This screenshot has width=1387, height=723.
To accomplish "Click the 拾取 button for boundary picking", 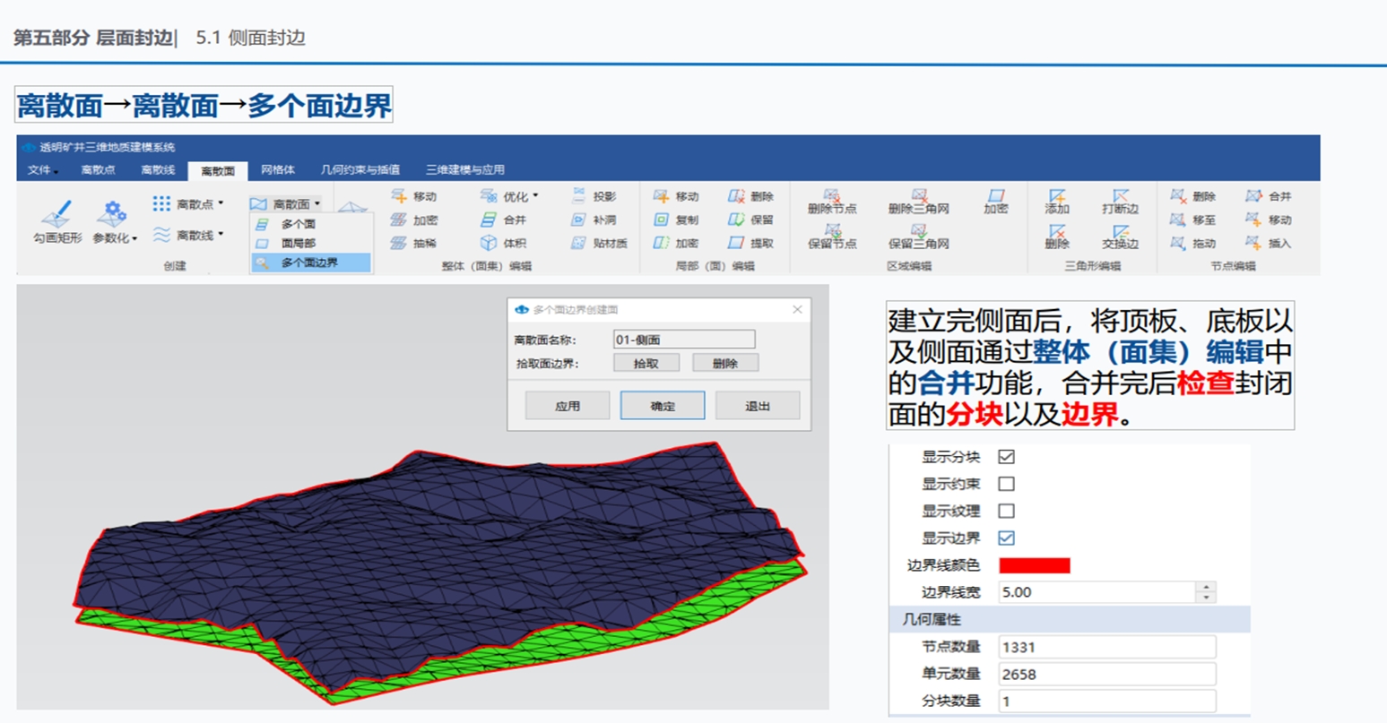I will click(x=646, y=363).
